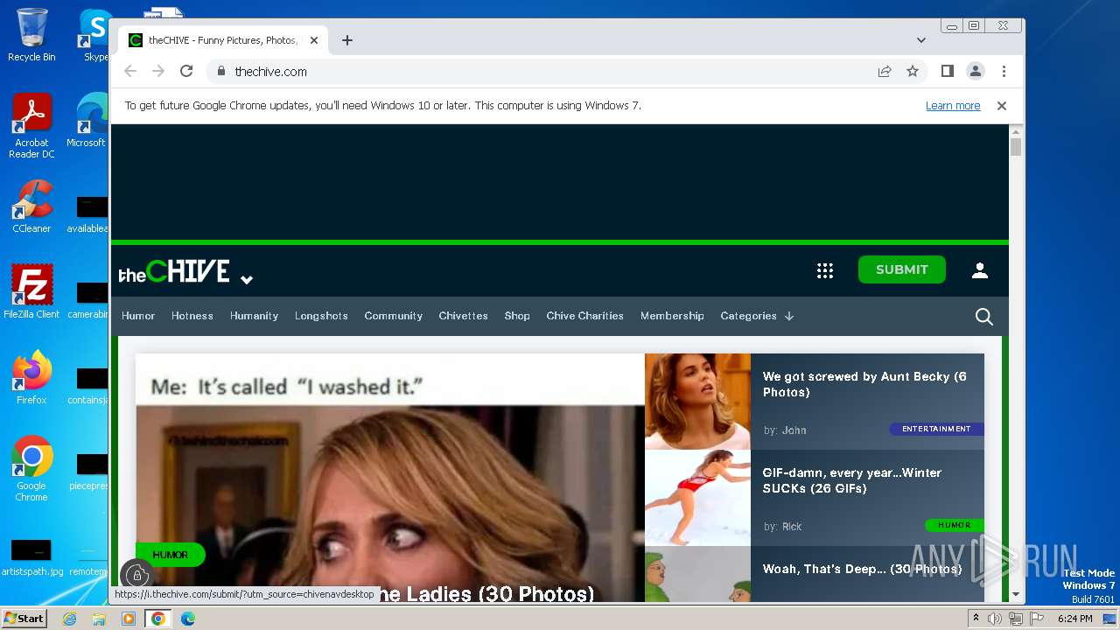Viewport: 1120px width, 630px height.
Task: Bookmark this page with the star icon
Action: pyautogui.click(x=913, y=72)
